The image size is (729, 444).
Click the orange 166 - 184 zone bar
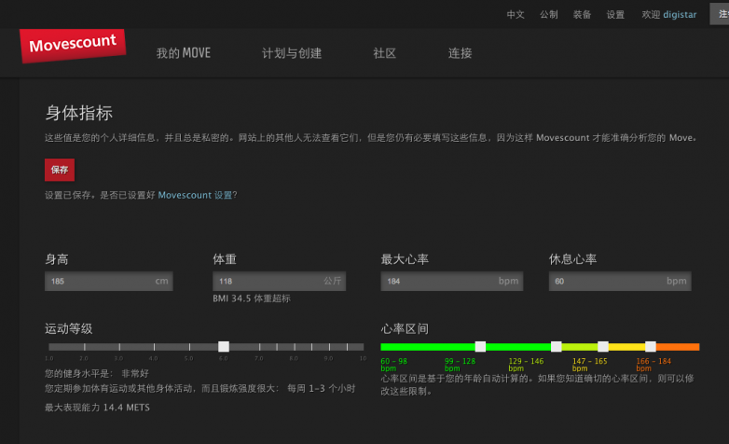click(x=678, y=347)
